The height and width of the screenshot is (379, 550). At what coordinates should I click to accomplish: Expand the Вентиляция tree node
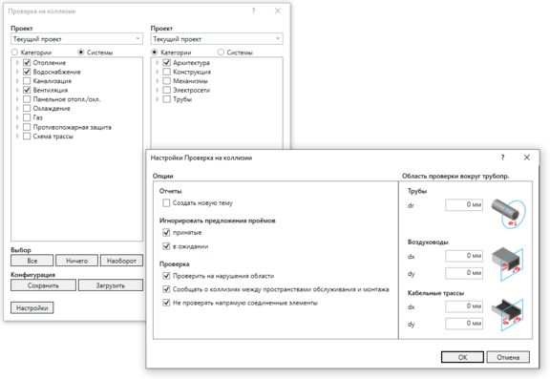[x=17, y=90]
